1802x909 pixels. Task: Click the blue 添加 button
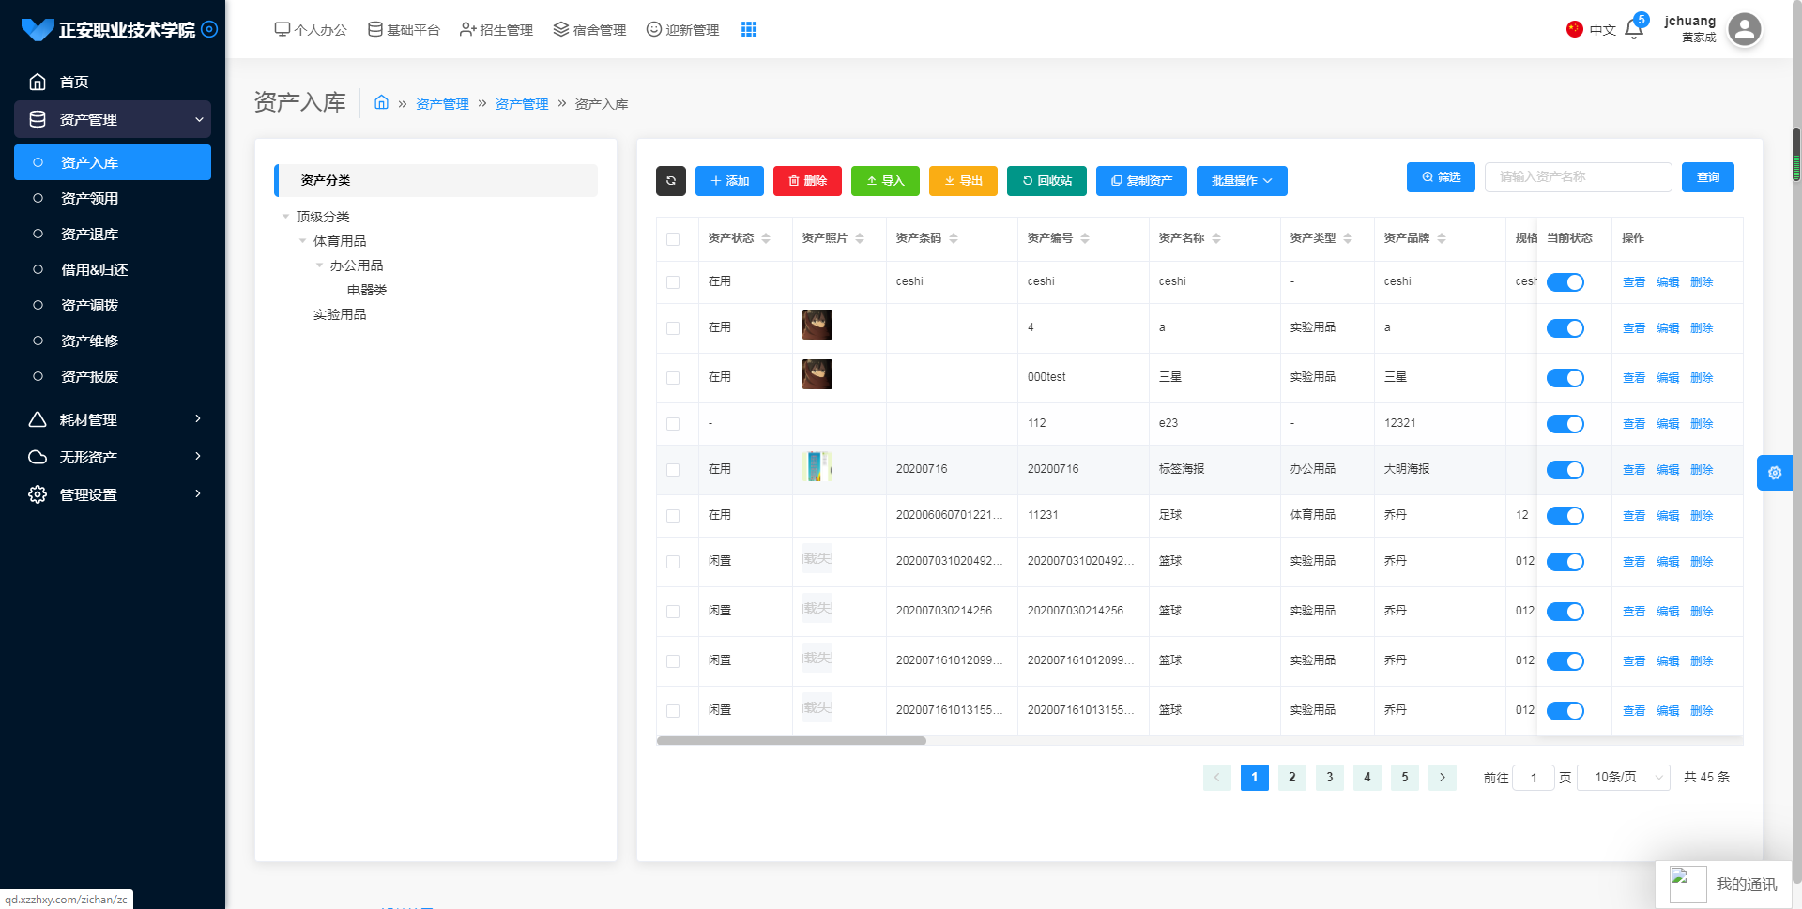pyautogui.click(x=729, y=181)
